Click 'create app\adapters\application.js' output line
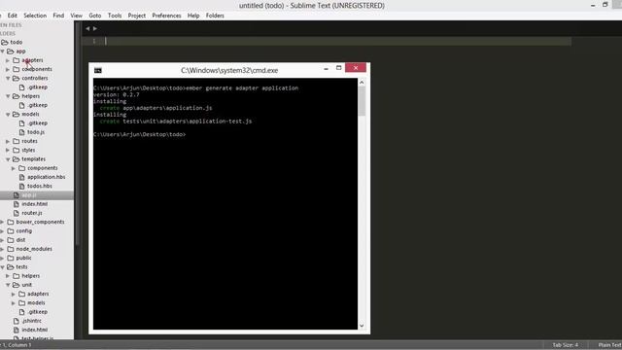Viewport: 622px width, 350px height. coord(155,108)
